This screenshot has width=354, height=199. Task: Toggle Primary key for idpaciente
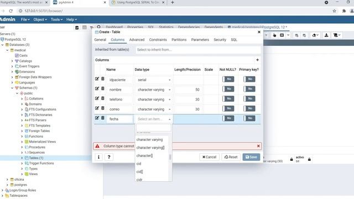pos(249,79)
